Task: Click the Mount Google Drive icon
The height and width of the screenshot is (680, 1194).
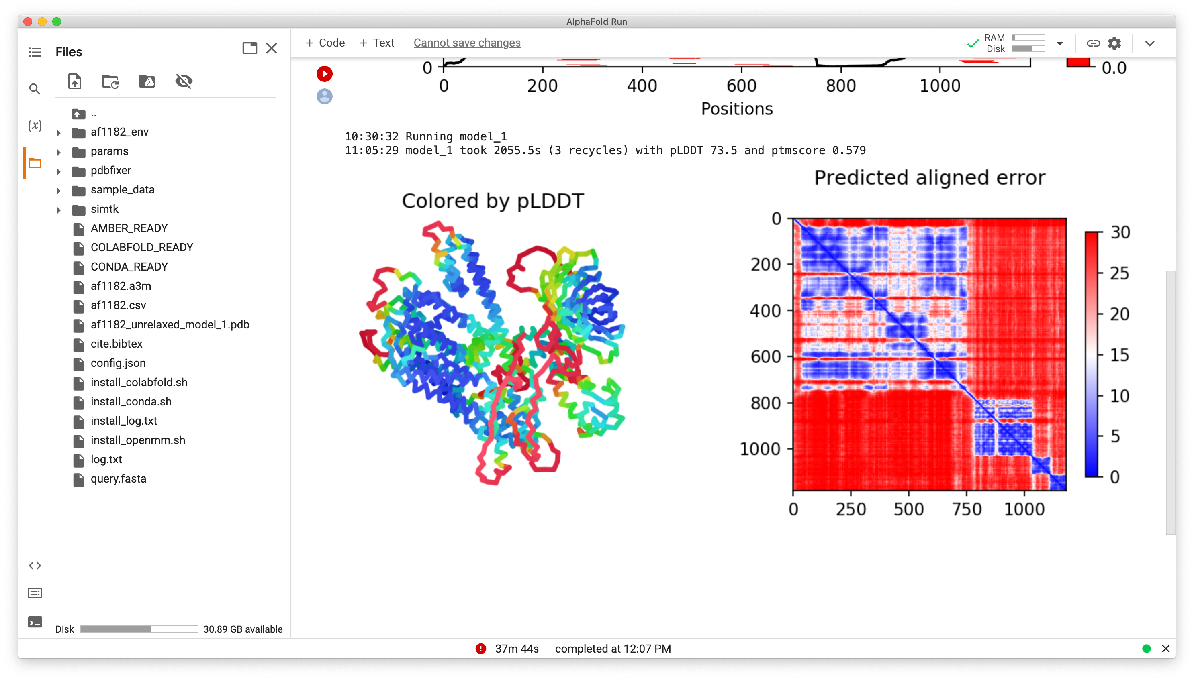Action: tap(147, 81)
